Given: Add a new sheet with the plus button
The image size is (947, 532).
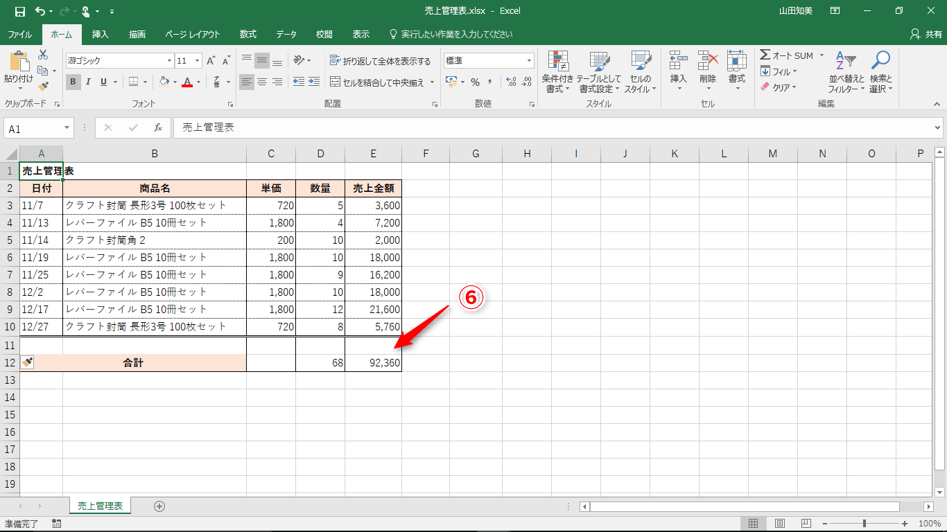Looking at the screenshot, I should (159, 506).
